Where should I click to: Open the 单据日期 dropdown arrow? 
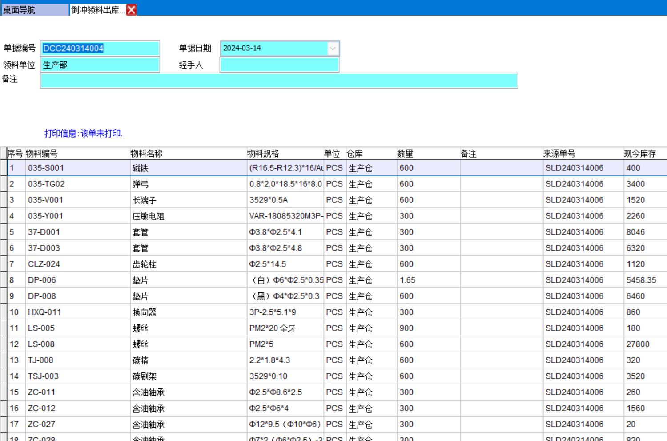tap(333, 49)
